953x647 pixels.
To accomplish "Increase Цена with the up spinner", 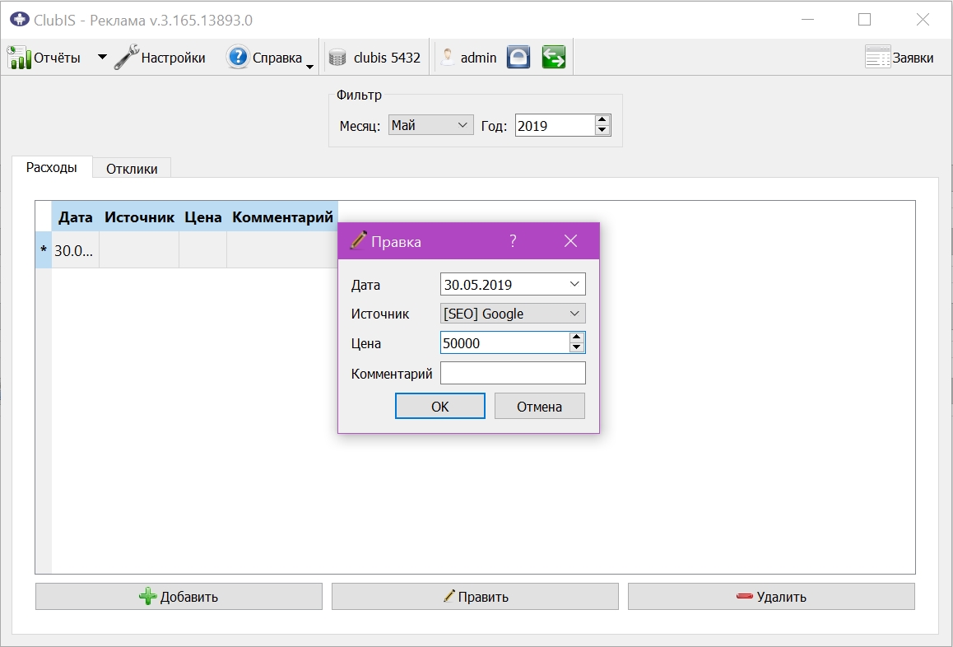I will pos(576,337).
